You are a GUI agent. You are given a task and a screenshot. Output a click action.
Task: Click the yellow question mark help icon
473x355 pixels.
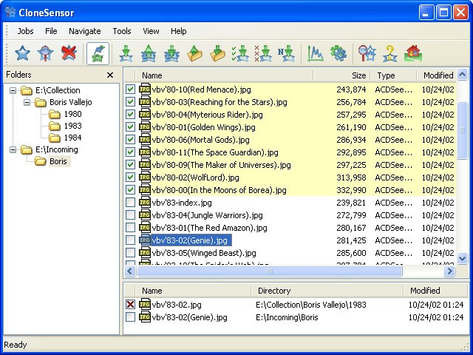[x=389, y=53]
